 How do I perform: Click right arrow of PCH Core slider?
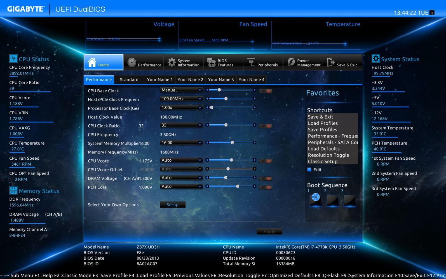[x=254, y=186]
